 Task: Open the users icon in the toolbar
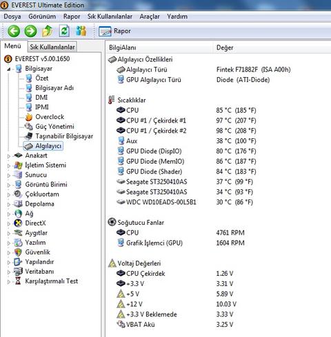[81, 31]
